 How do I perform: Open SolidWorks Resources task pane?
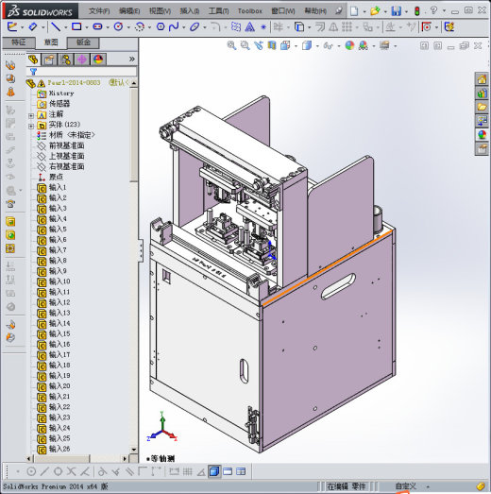point(482,79)
